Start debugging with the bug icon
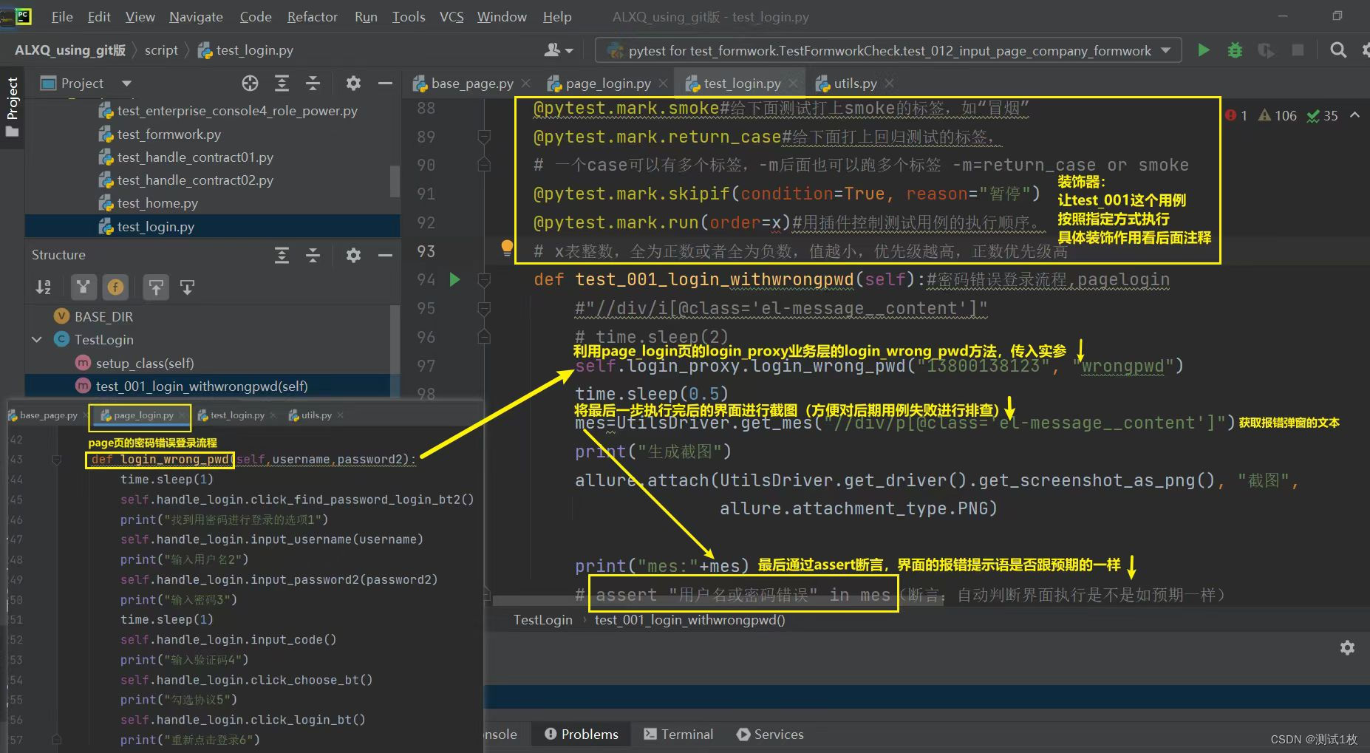Screen dimensions: 1370x753 coord(1235,50)
